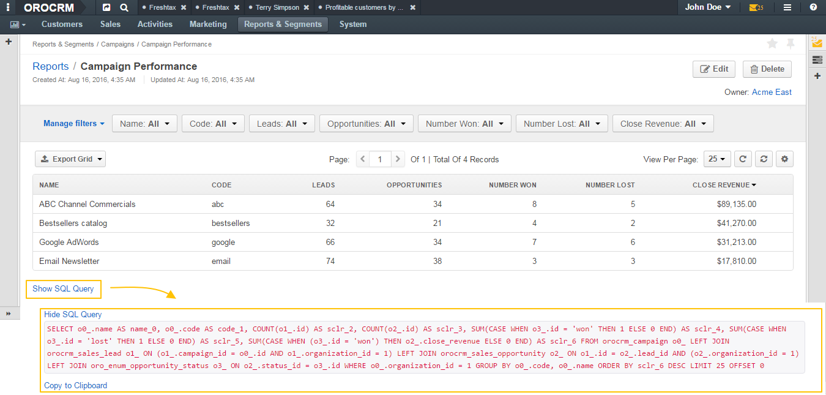
Task: Open the Leads: All filter
Action: [282, 124]
